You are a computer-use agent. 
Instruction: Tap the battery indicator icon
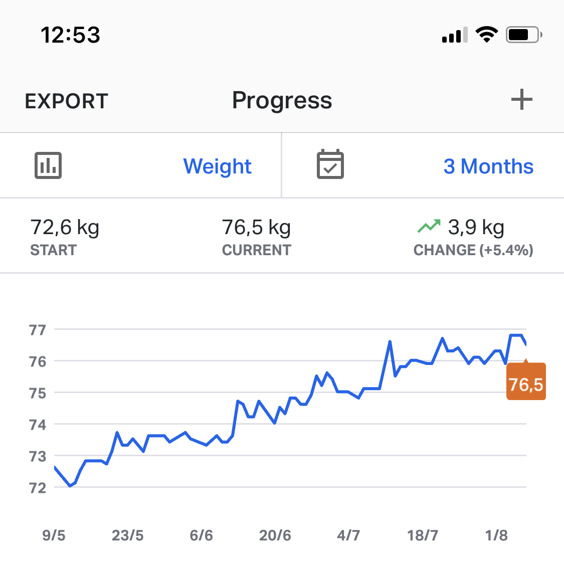tap(524, 35)
